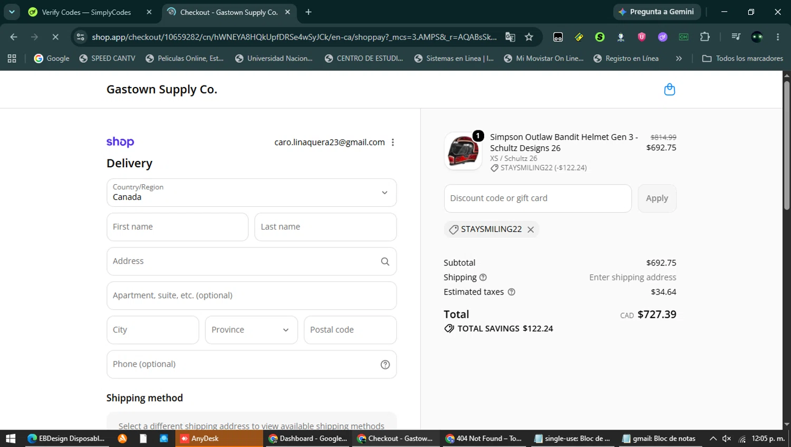Open the Chrome profile avatar
Image resolution: width=791 pixels, height=447 pixels.
coord(757,37)
